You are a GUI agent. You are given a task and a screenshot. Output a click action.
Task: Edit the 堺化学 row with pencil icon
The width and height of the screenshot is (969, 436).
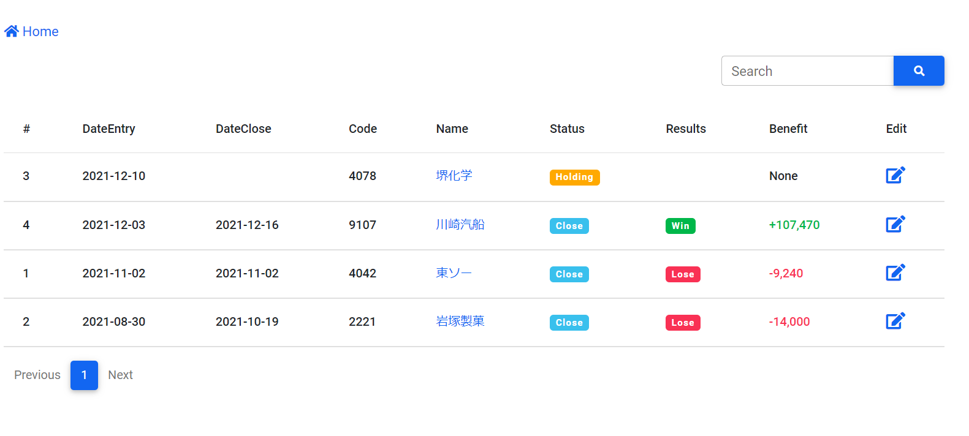click(895, 175)
